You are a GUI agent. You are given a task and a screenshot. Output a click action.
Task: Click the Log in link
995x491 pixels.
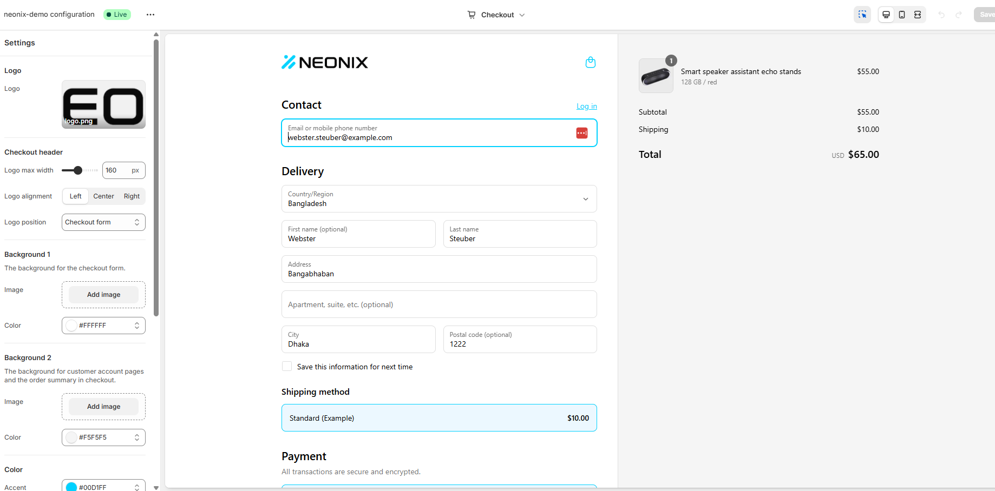click(587, 106)
